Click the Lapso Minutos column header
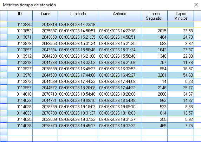 [181, 16]
